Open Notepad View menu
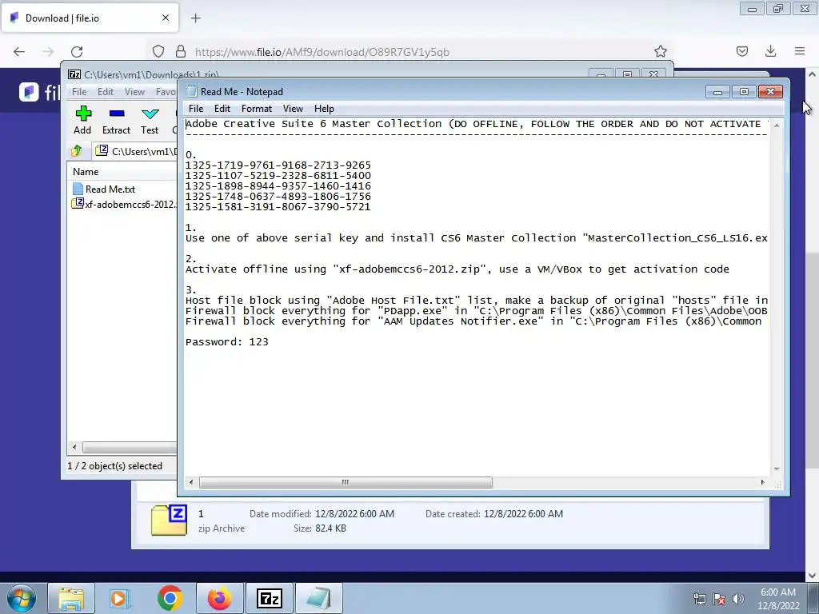Screen dimensions: 819x614 [293, 109]
